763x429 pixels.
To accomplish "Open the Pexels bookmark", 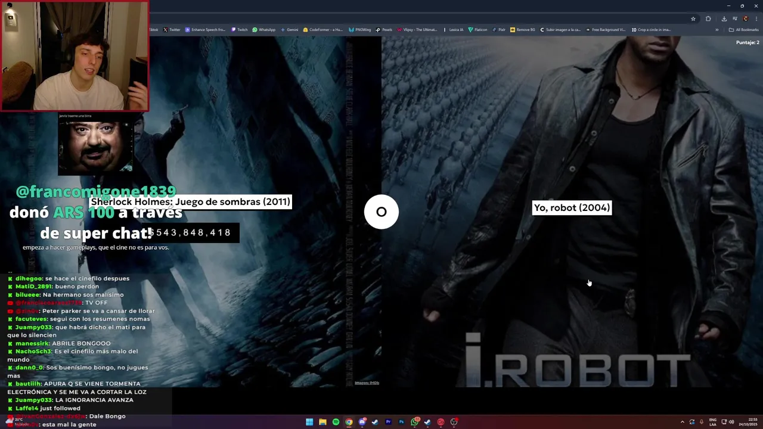I will 384,29.
